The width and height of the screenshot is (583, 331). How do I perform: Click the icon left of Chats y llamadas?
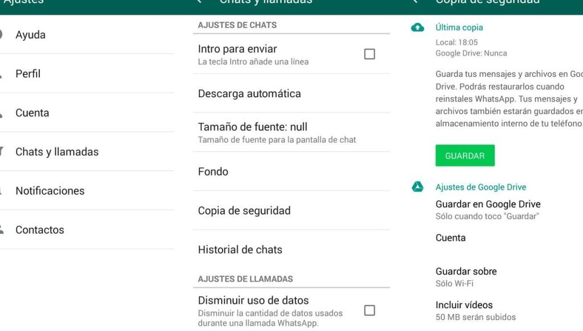coord(2,151)
